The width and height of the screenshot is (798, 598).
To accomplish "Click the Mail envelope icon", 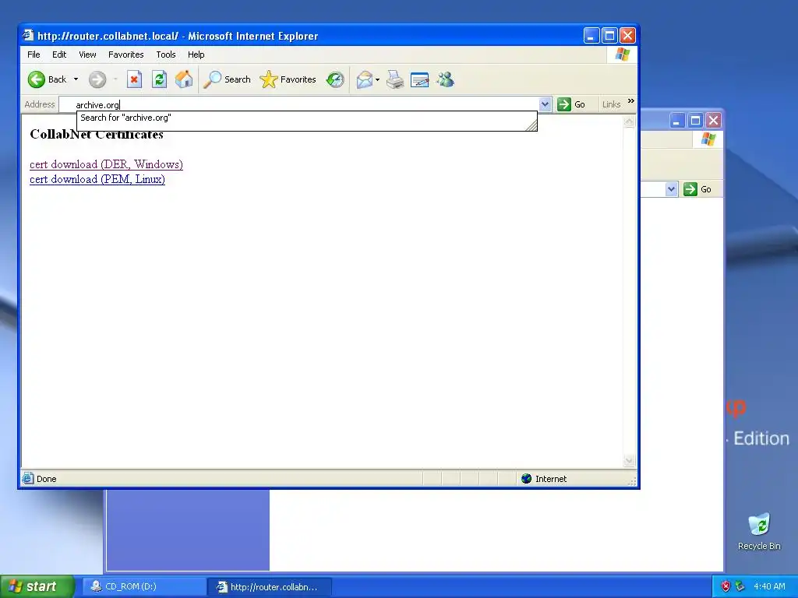I will (x=364, y=79).
